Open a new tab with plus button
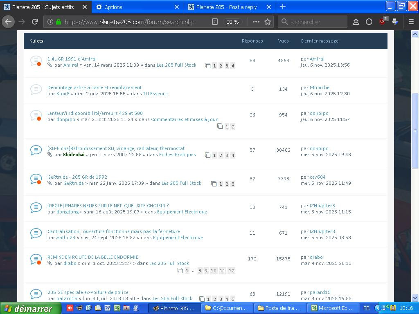 pos(283,7)
